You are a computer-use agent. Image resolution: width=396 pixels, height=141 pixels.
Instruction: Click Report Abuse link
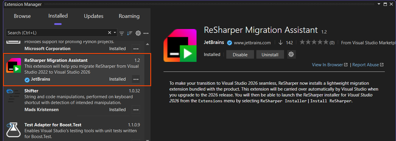click(x=368, y=65)
